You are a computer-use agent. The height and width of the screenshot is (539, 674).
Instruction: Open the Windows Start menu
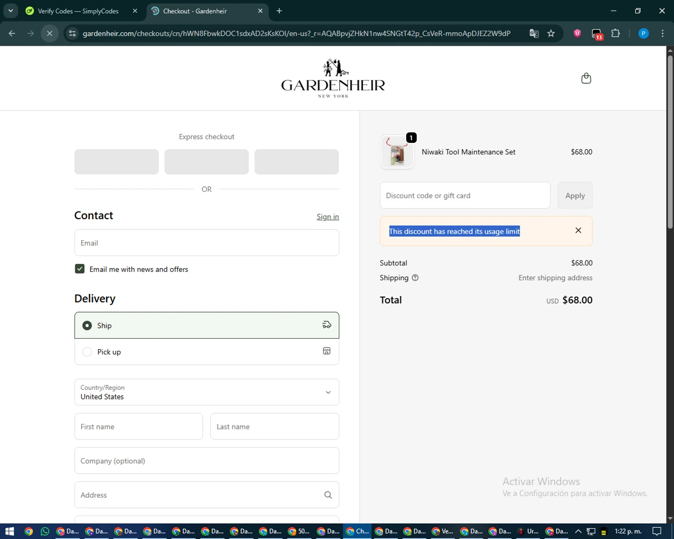point(9,531)
